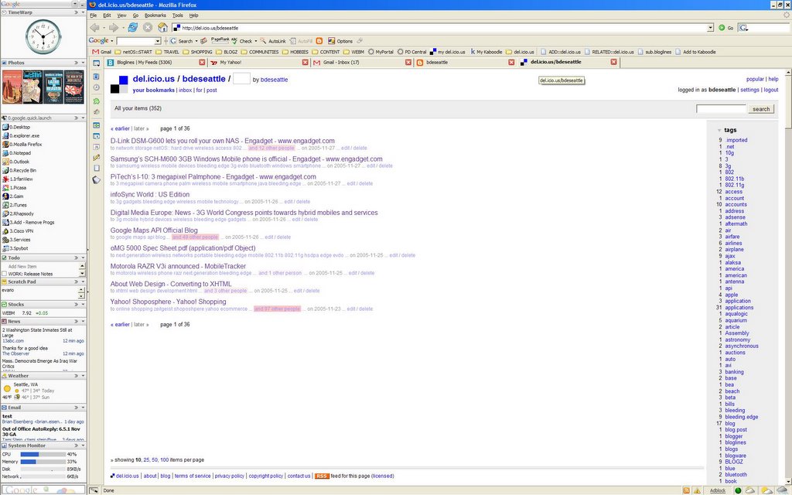The width and height of the screenshot is (792, 495).
Task: Click the Add New Item todo field
Action: [39, 266]
